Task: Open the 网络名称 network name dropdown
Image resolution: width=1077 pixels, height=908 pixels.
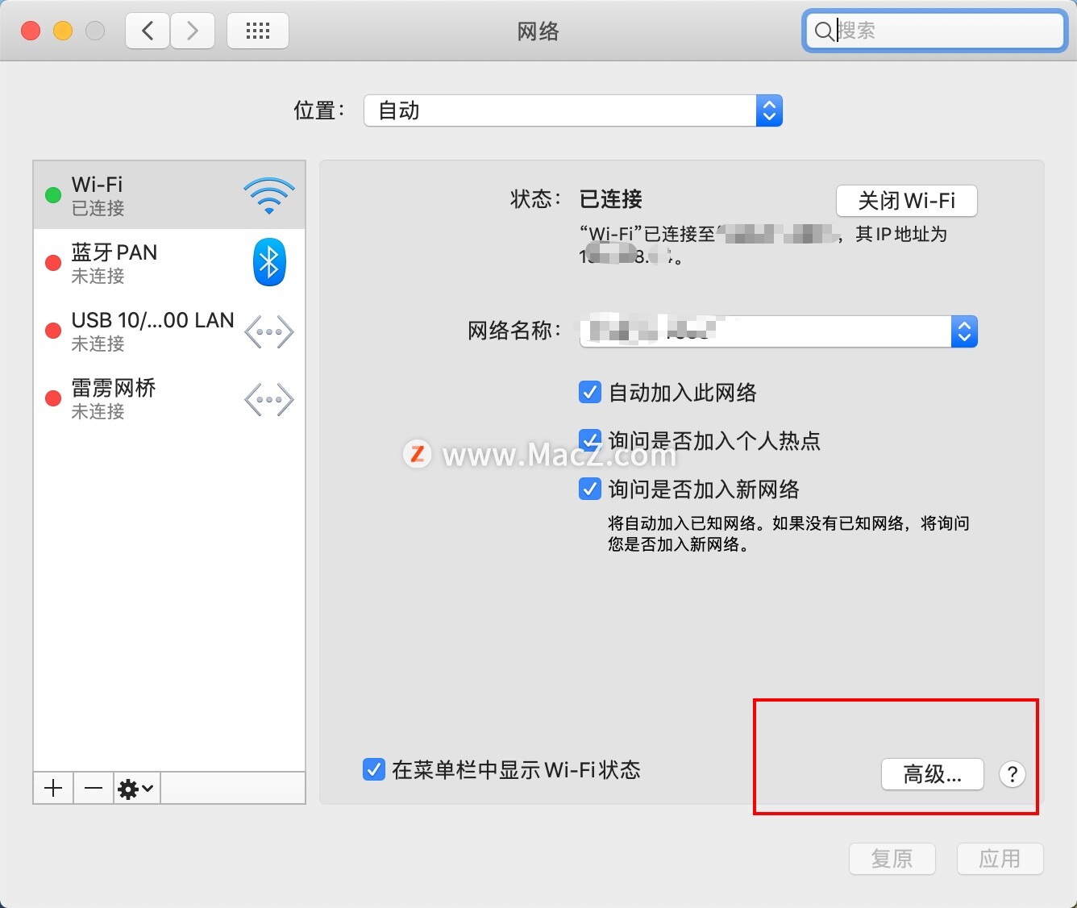Action: pos(779,331)
